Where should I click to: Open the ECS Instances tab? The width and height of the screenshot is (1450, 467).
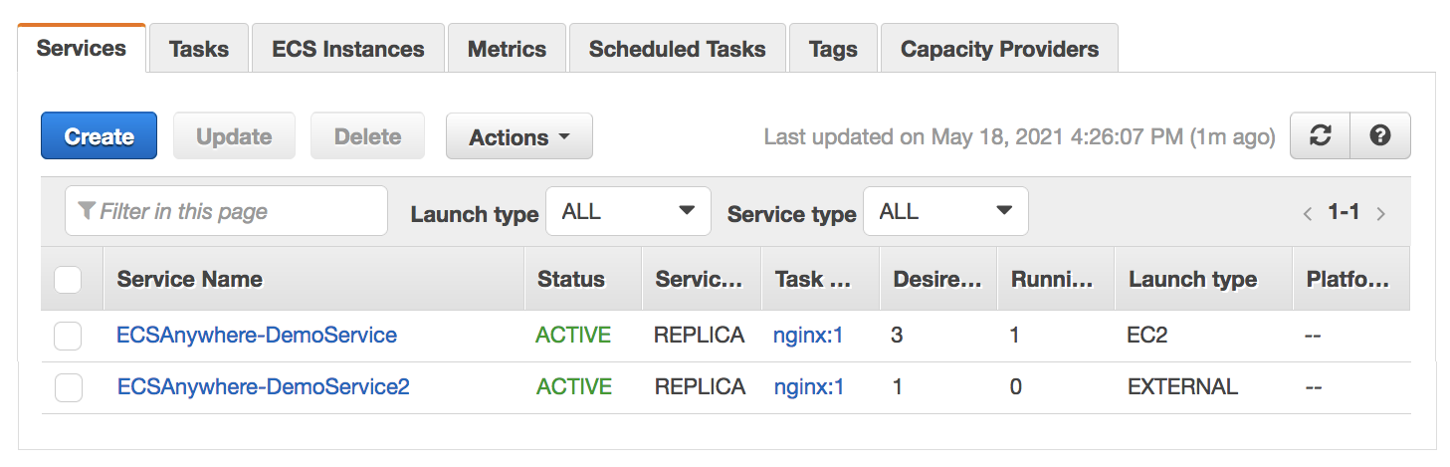pos(347,49)
